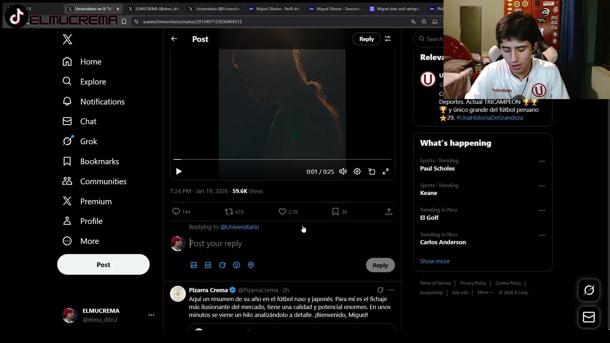This screenshot has height=343, width=610.
Task: Click Show more under What's happening
Action: coord(435,261)
